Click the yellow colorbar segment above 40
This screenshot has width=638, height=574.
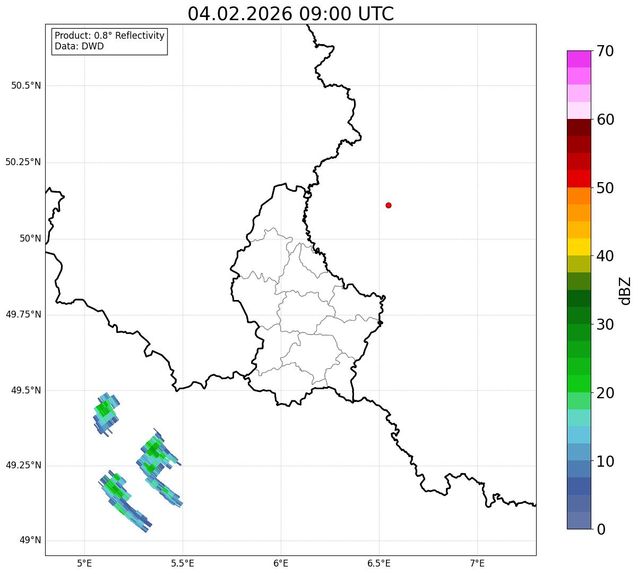click(579, 247)
